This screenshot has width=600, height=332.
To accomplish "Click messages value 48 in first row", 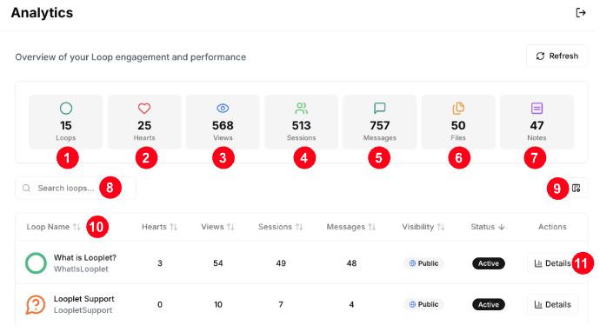I will click(351, 263).
